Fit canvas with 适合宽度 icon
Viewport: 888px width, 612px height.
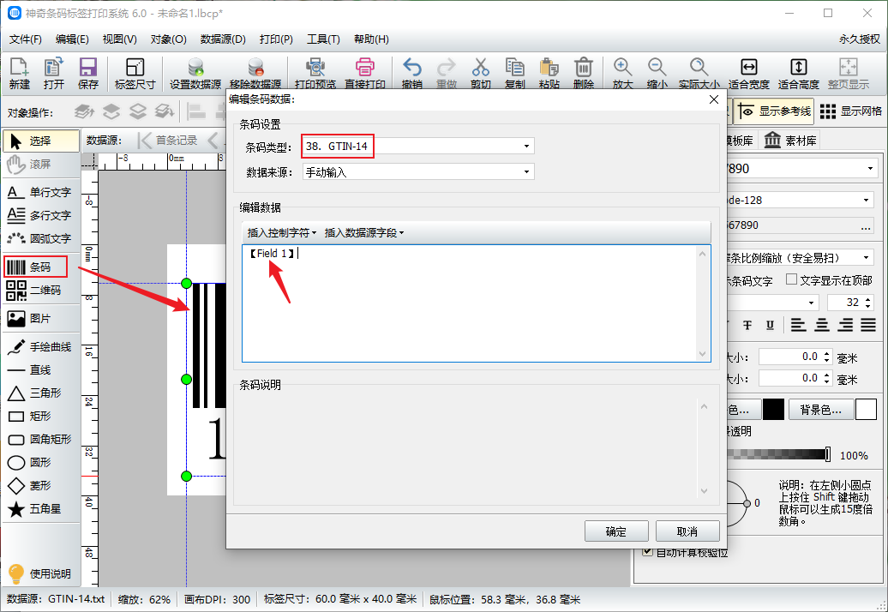[x=748, y=73]
